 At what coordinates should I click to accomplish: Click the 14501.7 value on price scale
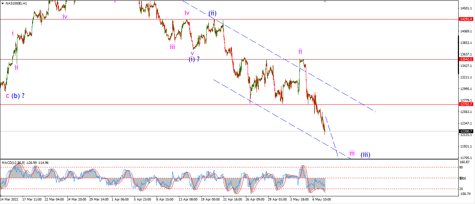tap(467, 8)
